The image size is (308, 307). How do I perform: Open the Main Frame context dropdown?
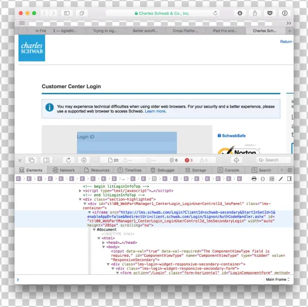click(x=278, y=279)
